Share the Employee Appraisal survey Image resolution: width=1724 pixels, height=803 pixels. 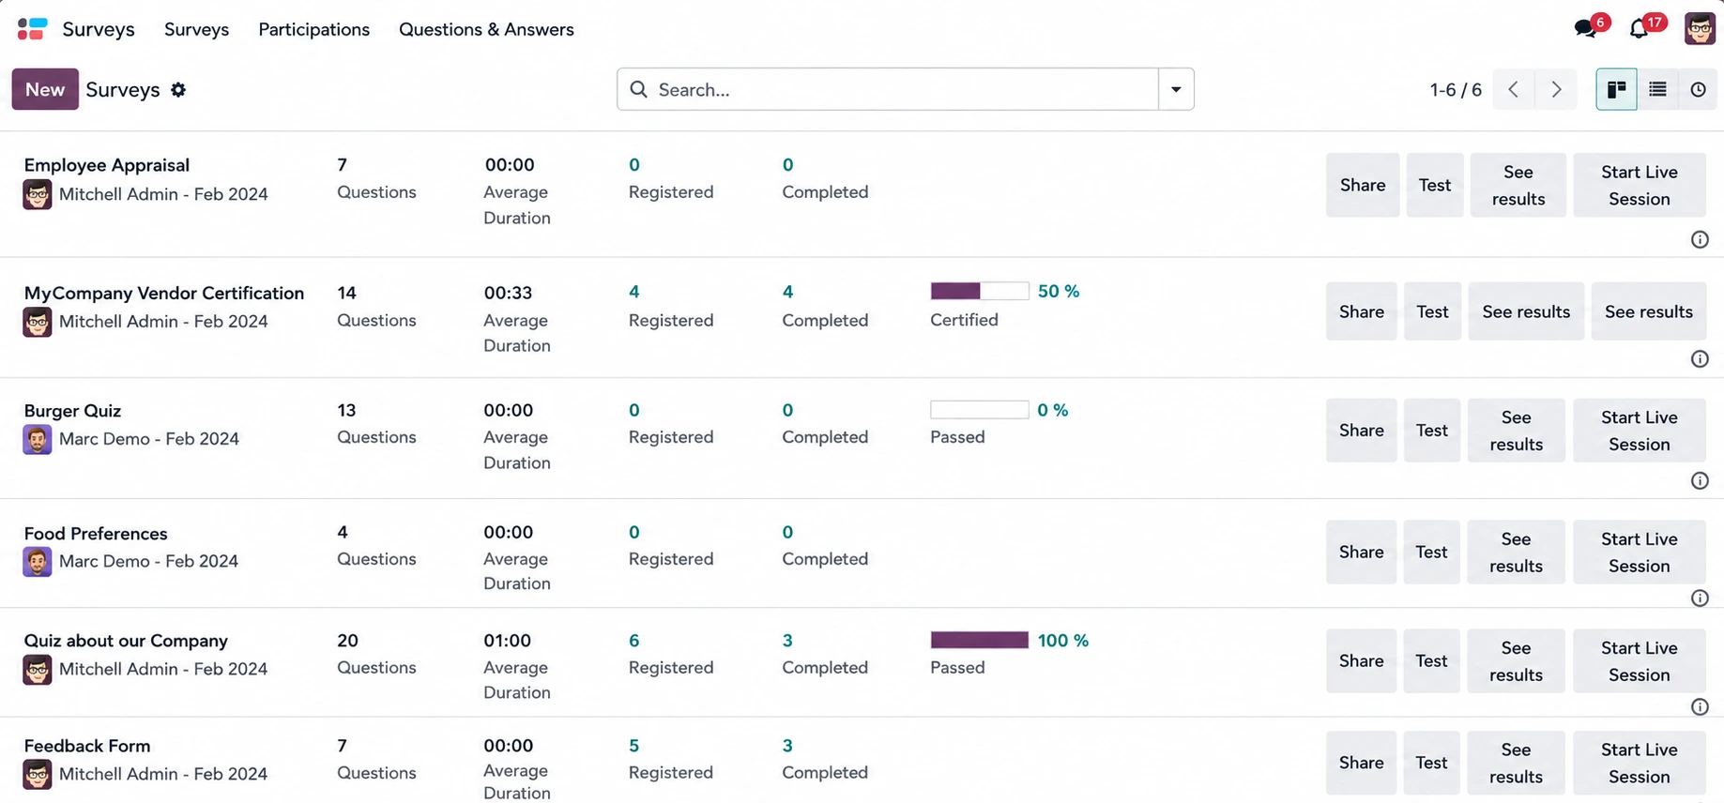pos(1363,185)
